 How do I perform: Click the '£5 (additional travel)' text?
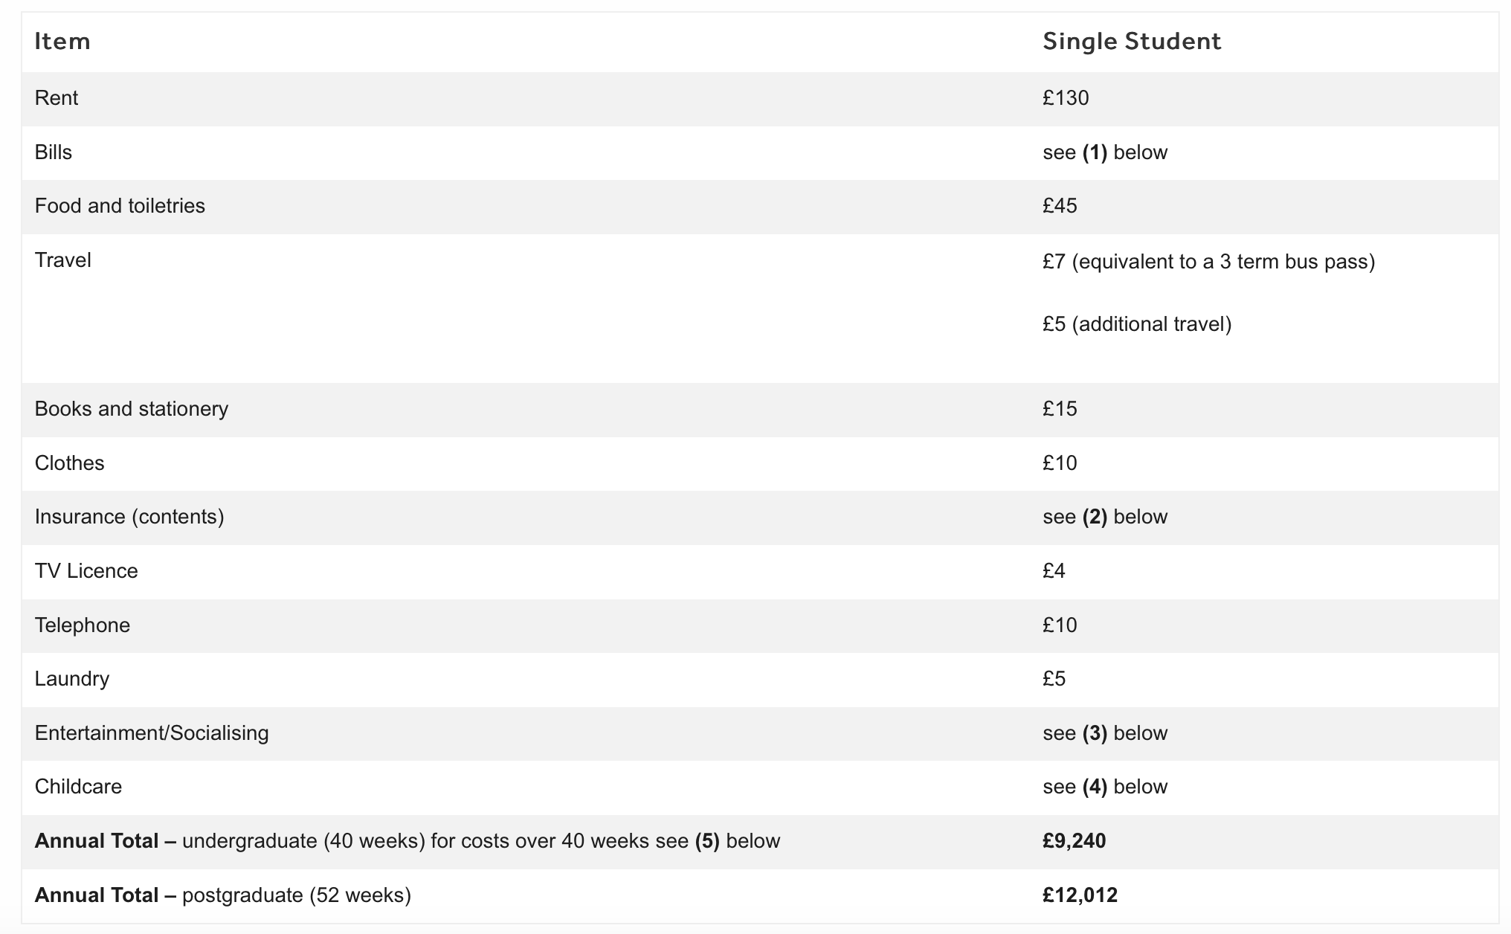(1136, 324)
